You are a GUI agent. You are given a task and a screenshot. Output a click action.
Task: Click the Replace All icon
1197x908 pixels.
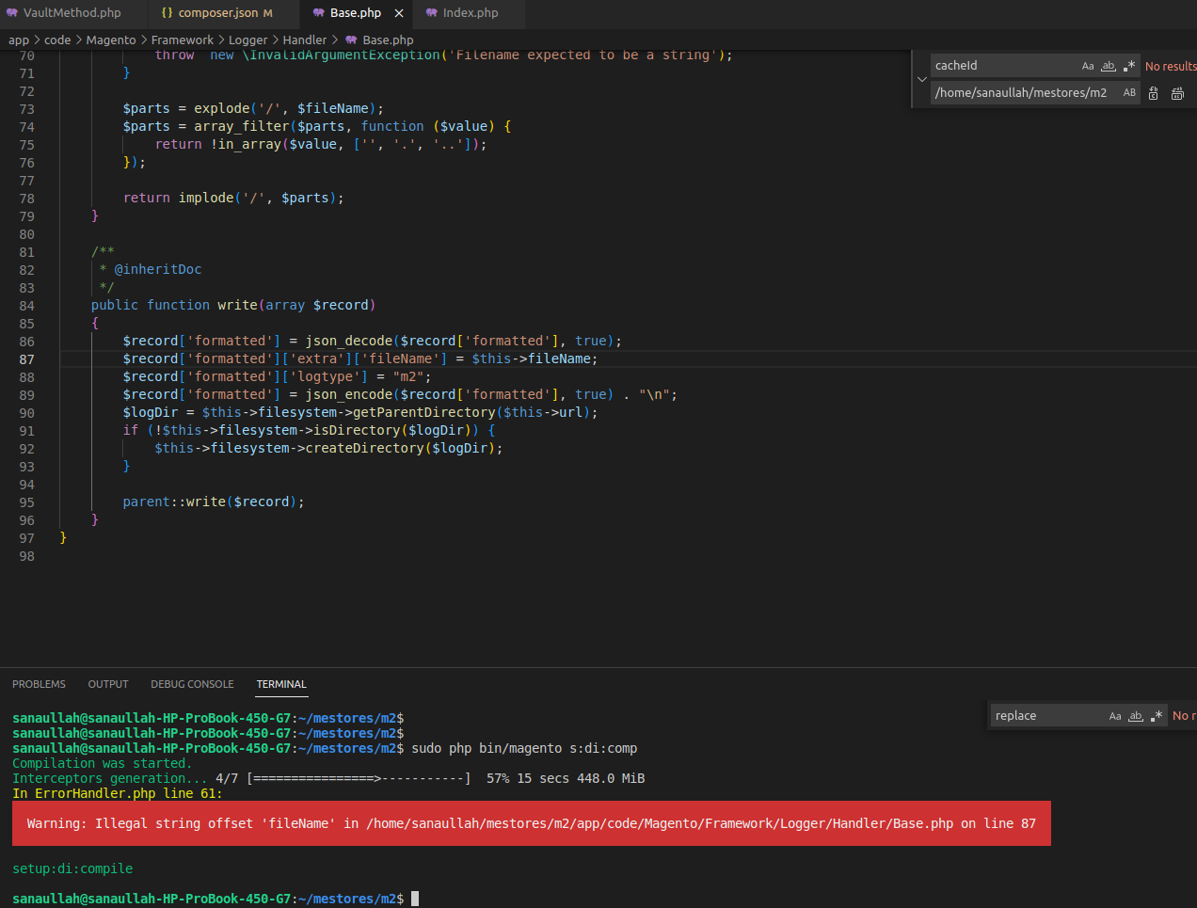click(1177, 93)
